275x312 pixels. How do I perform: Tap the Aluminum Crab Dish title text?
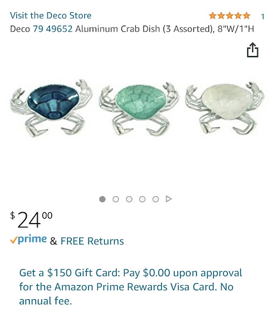pos(165,29)
